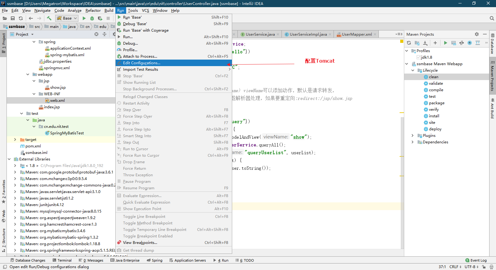Click the search magnifier icon top right
This screenshot has height=270, width=496.
[492, 18]
